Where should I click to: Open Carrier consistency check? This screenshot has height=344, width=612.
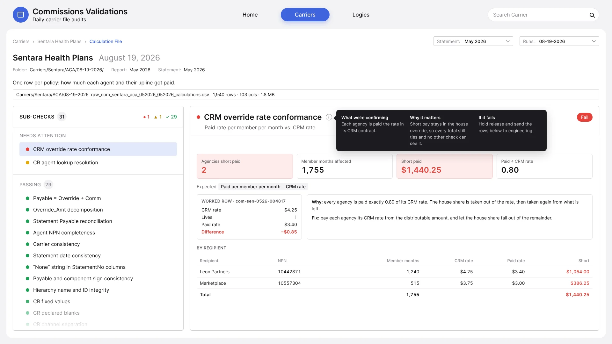98,244
